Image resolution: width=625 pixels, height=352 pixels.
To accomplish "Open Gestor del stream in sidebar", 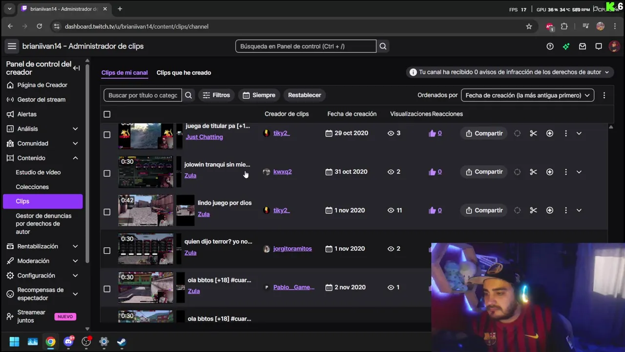I will (42, 100).
